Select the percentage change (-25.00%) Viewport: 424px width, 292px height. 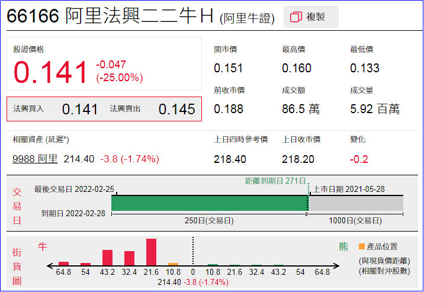(120, 78)
